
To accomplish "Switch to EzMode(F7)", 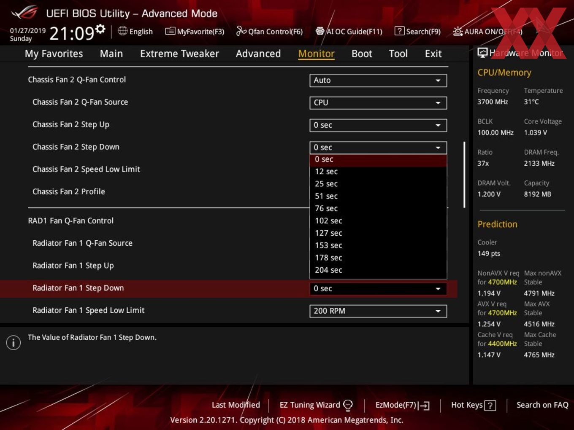I will [402, 405].
